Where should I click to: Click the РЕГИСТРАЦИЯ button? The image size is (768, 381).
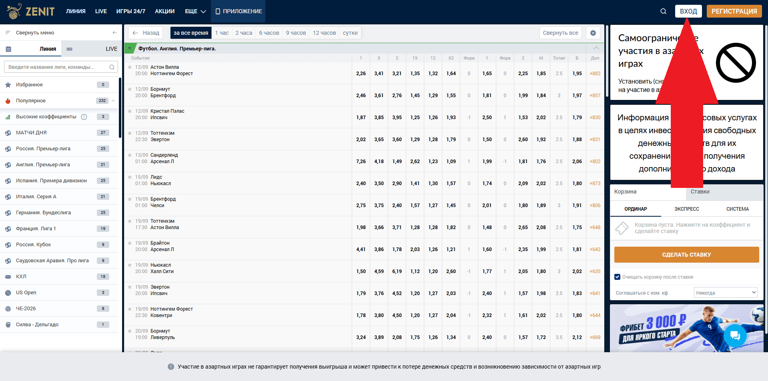pos(734,11)
